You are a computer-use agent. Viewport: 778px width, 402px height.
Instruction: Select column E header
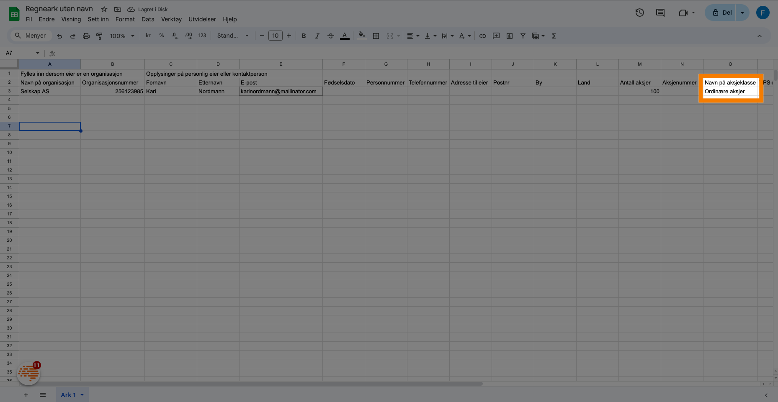281,64
